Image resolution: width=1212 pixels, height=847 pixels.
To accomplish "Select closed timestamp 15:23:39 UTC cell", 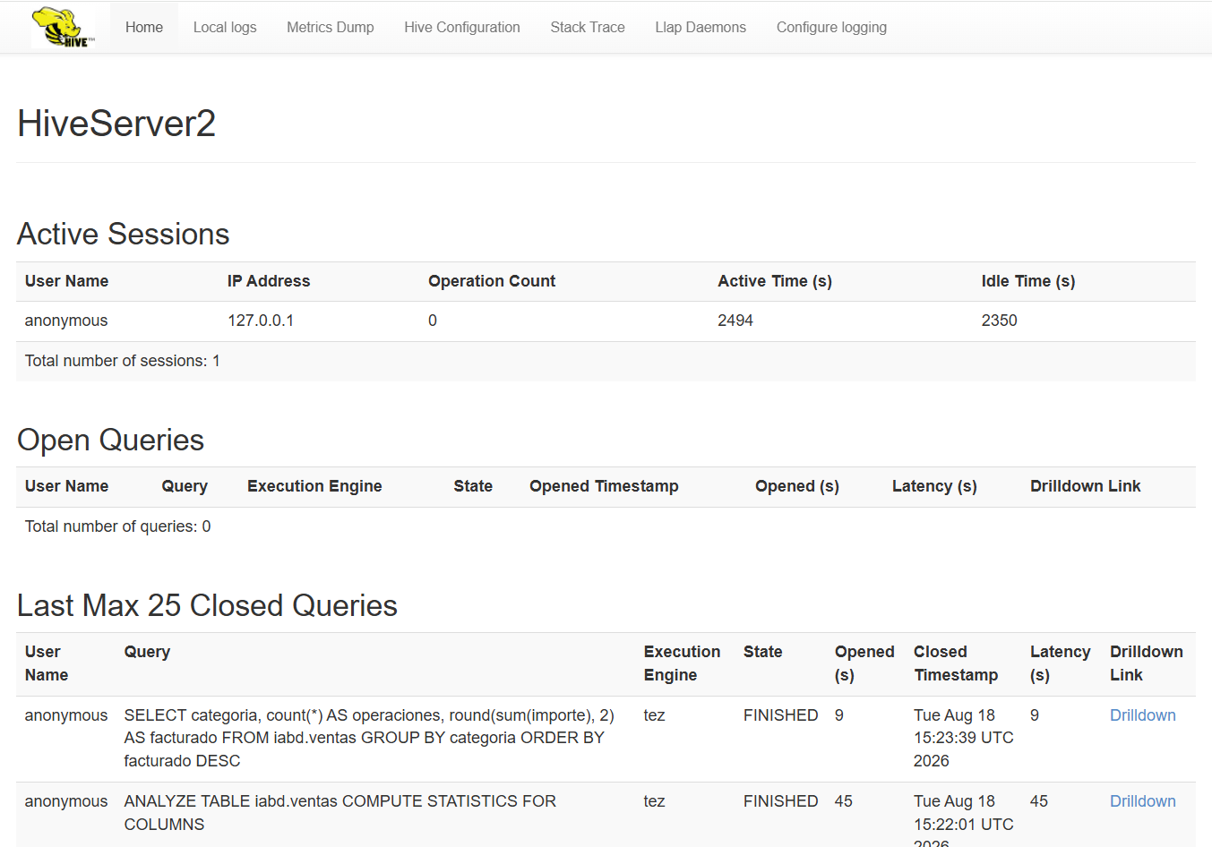I will click(x=964, y=738).
